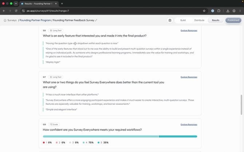Go back to the previous browser page

(x=4, y=11)
